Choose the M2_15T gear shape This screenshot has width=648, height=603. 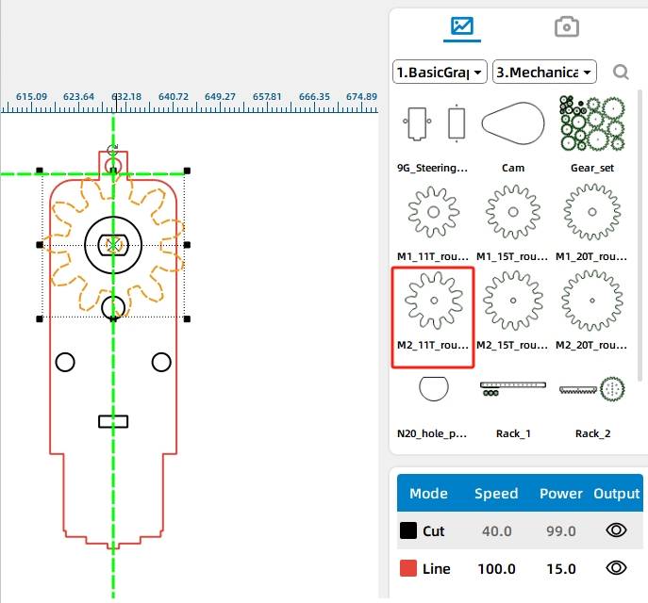513,303
